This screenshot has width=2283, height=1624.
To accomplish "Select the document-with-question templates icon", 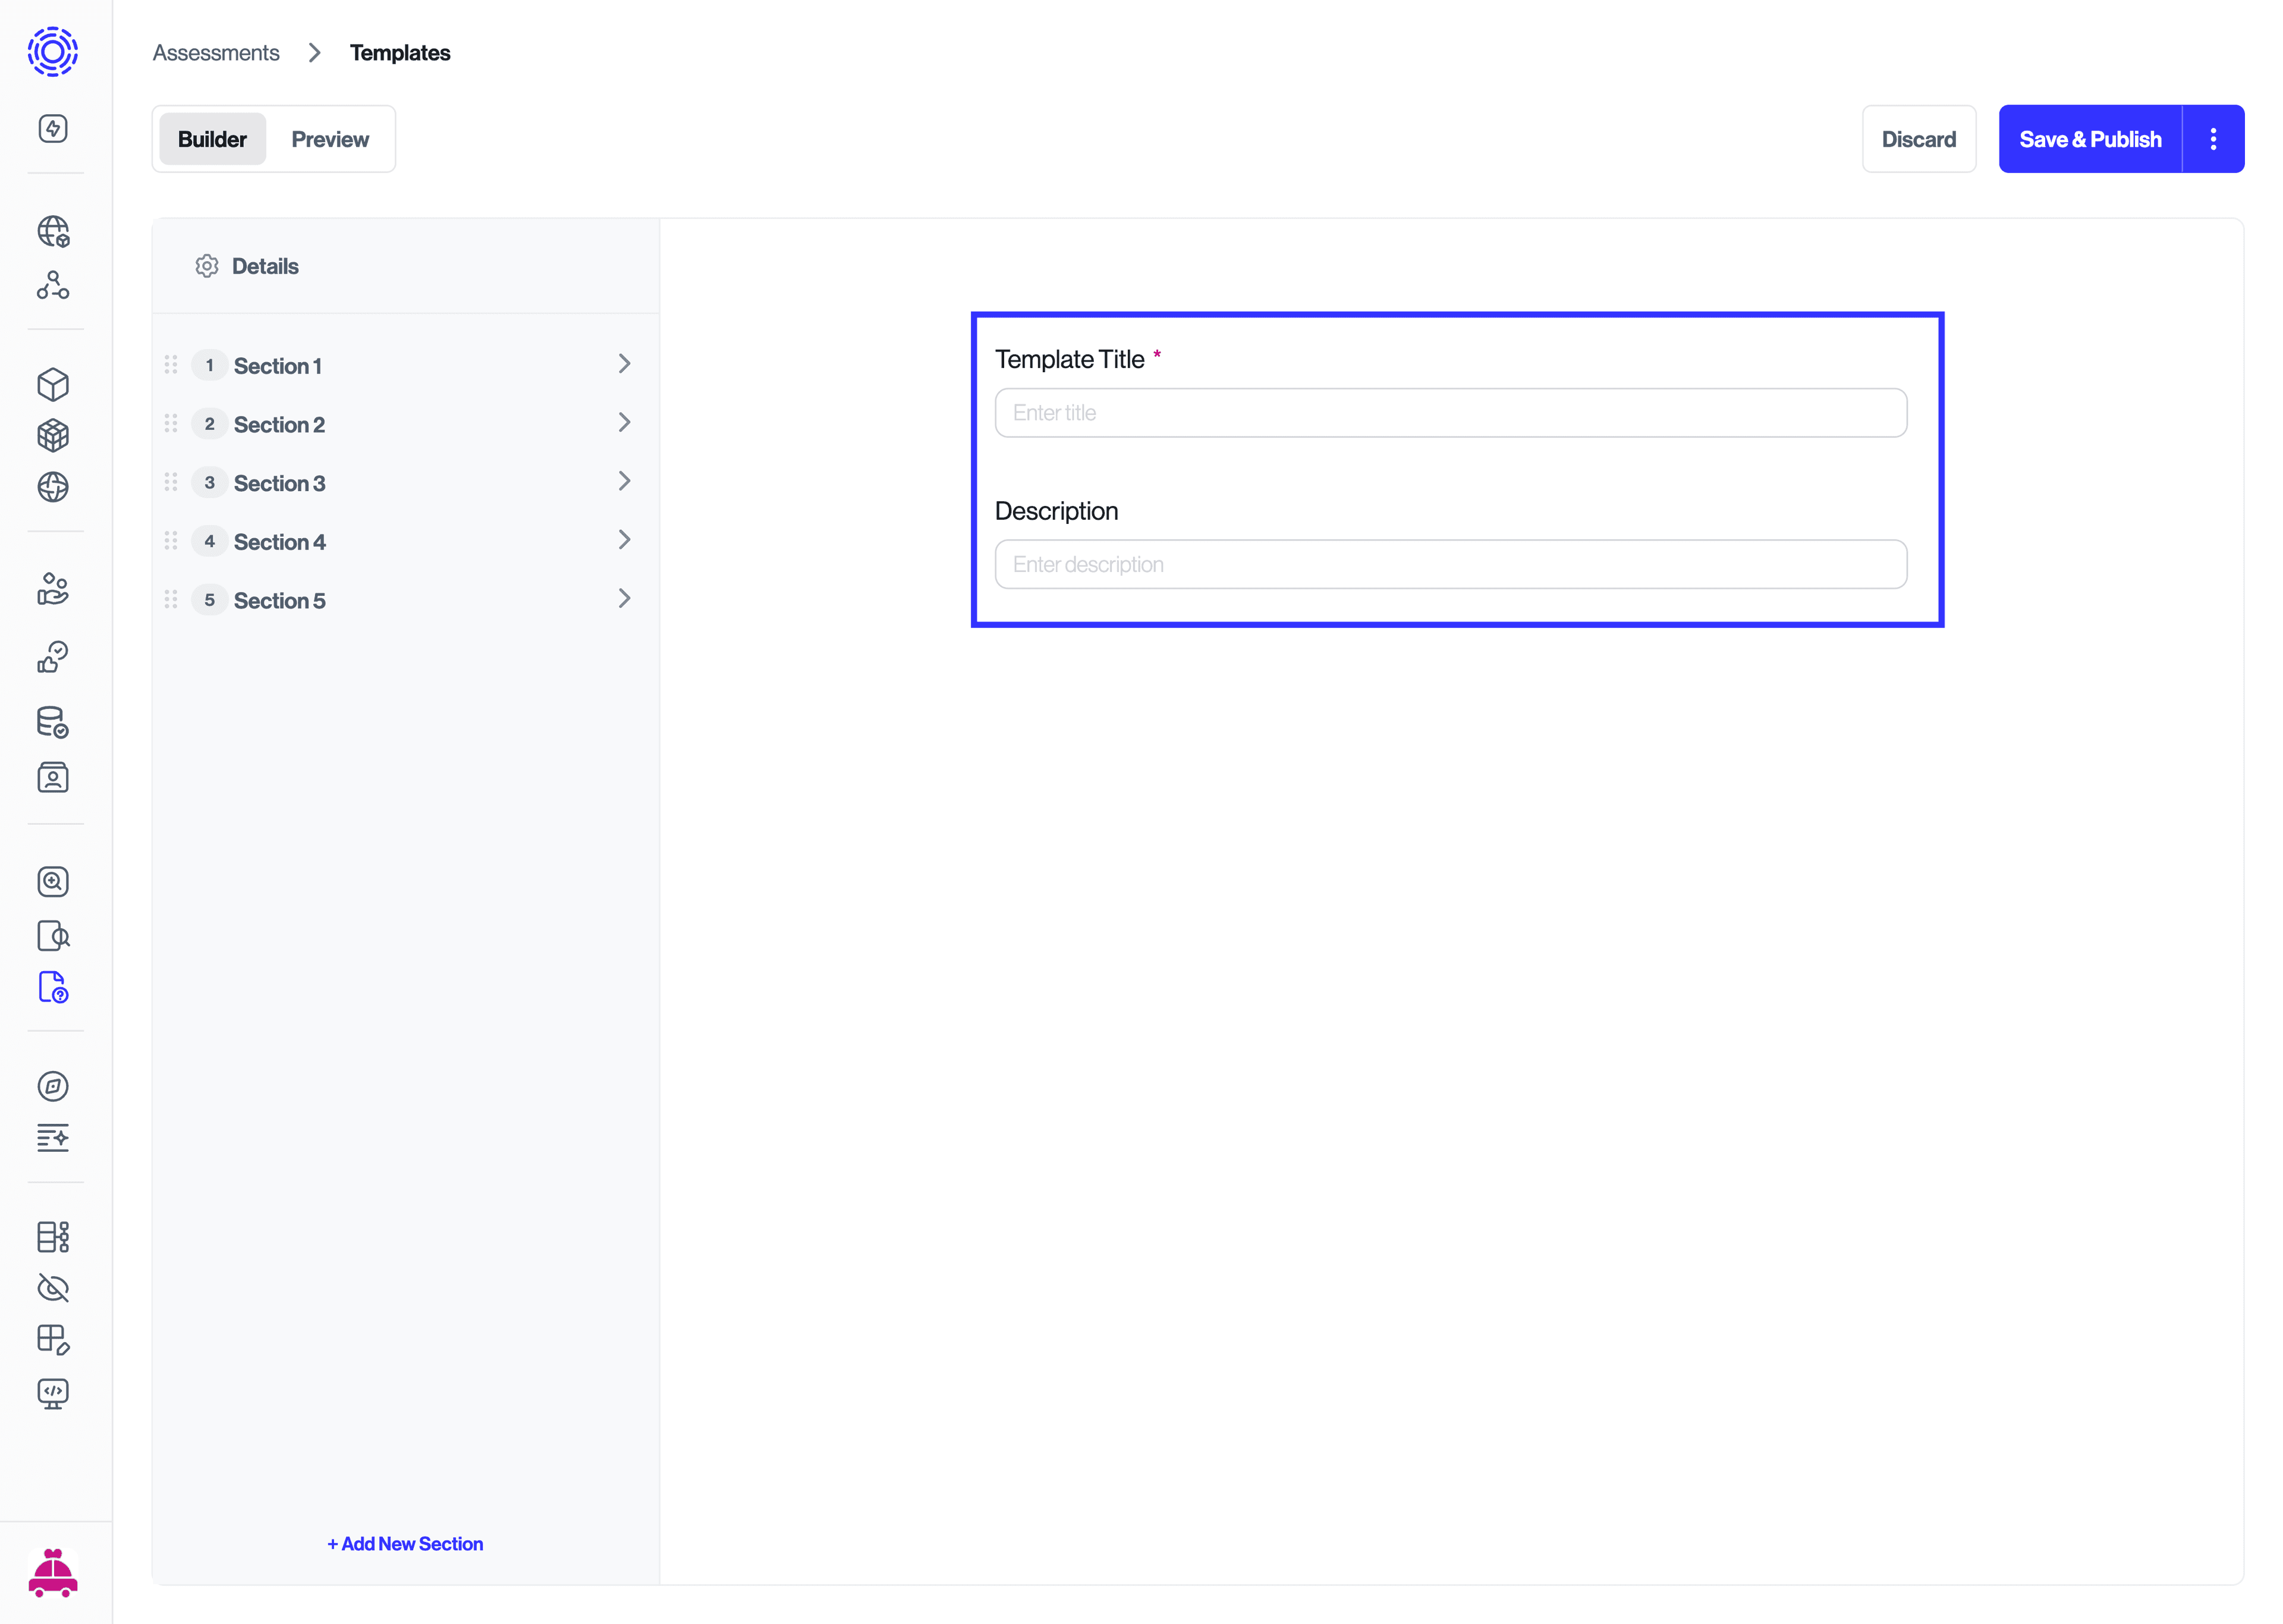I will 53,988.
